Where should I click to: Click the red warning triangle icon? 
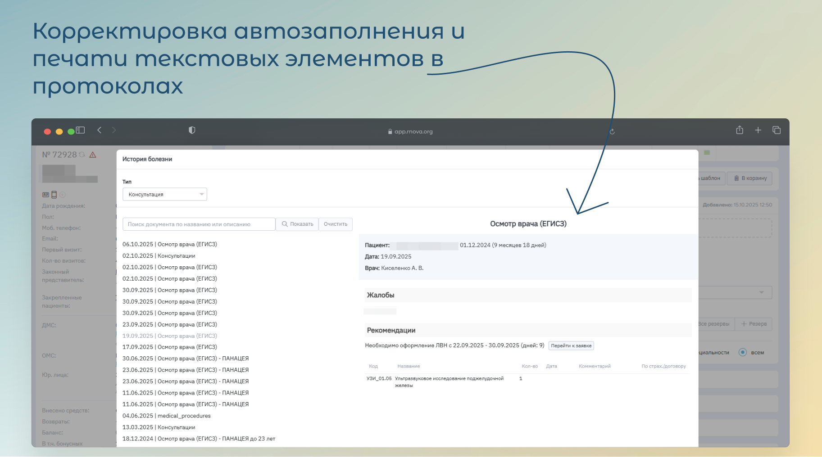(93, 155)
